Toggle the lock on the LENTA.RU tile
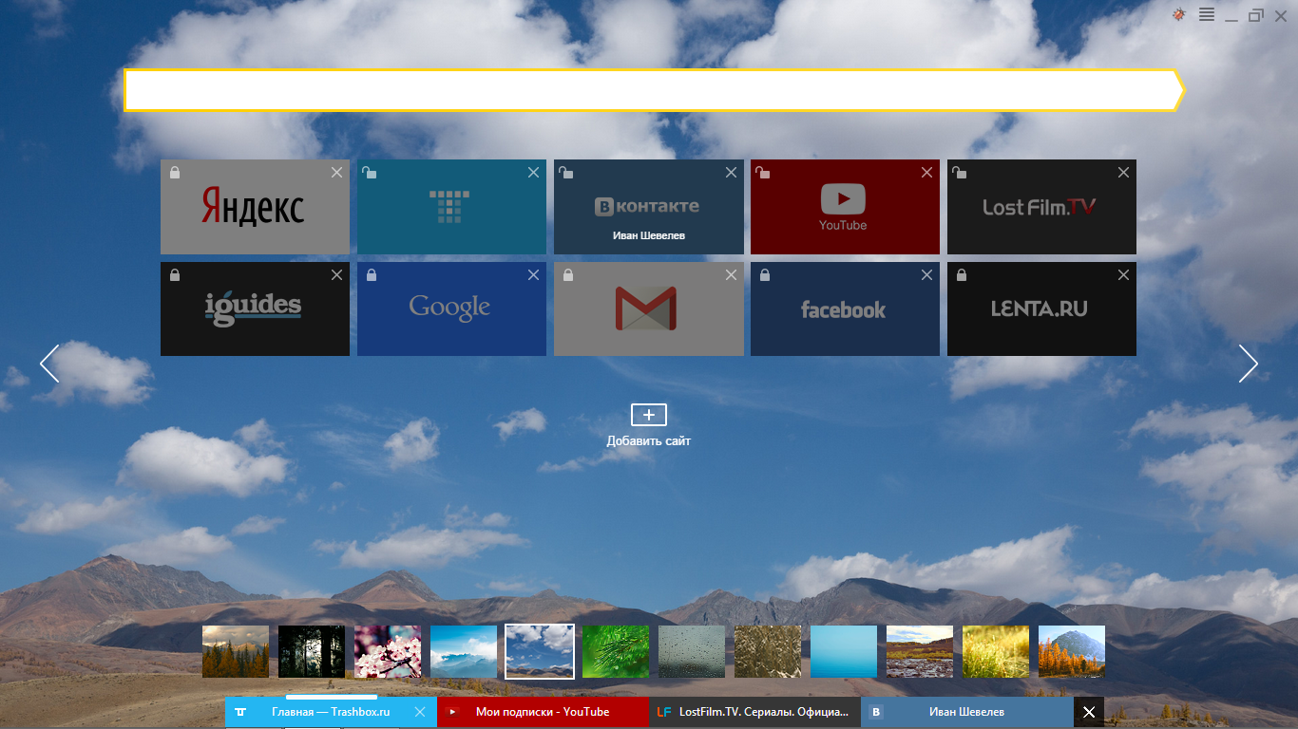 pyautogui.click(x=961, y=275)
